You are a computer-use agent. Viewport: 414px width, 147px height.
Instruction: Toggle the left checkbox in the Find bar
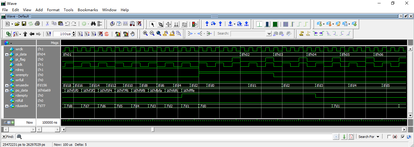pos(389,137)
